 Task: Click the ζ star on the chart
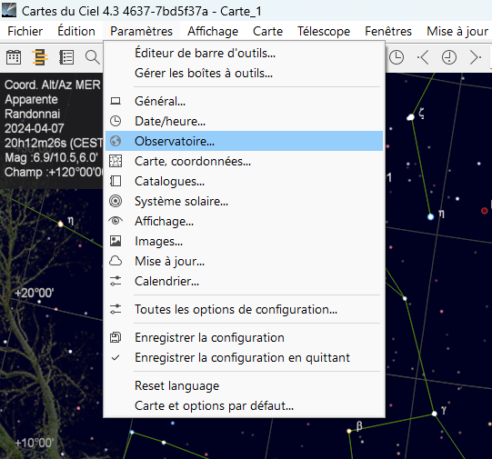[x=410, y=117]
